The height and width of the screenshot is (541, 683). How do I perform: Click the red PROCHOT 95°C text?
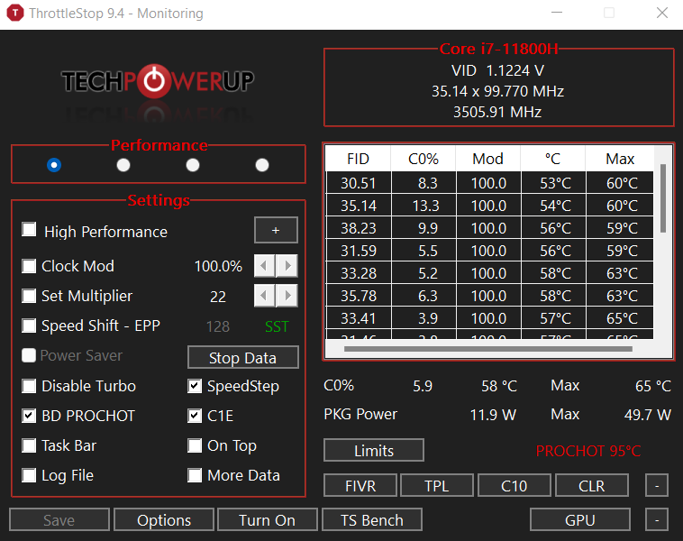(588, 451)
